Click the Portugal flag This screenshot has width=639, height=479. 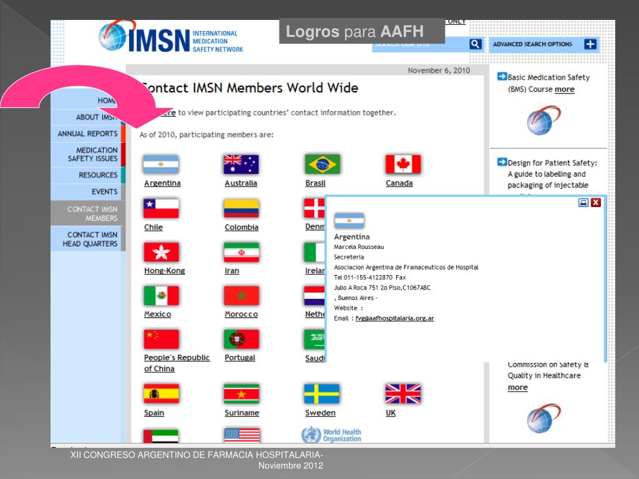(x=241, y=339)
